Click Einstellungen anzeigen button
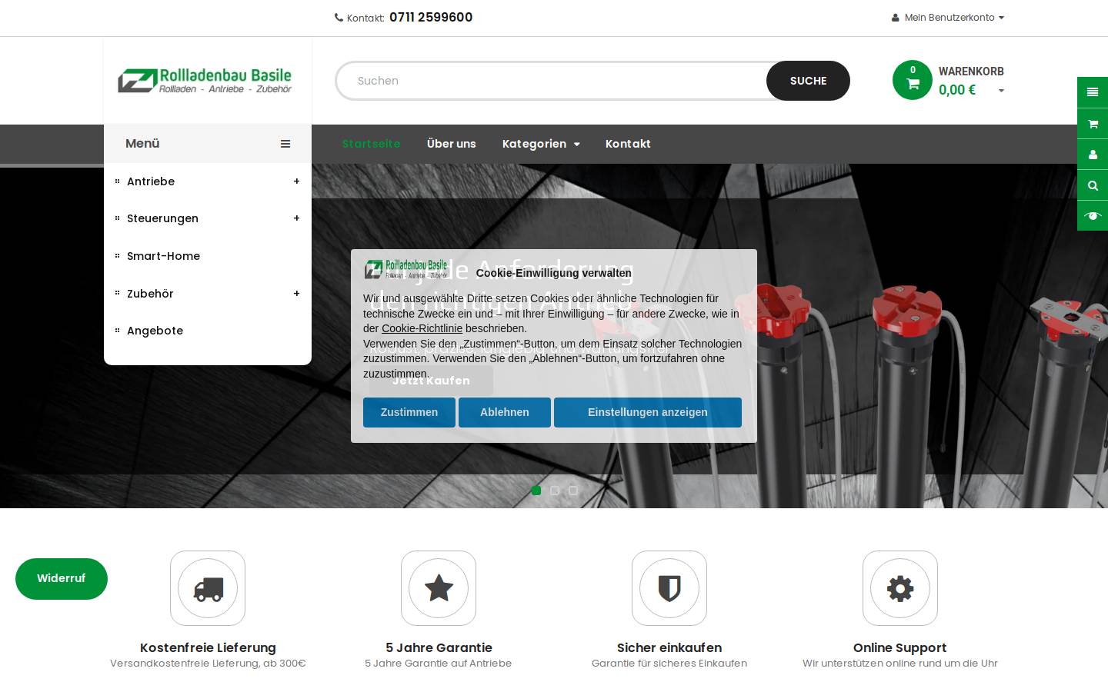 pos(648,412)
